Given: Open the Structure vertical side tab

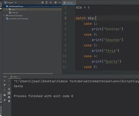Looking at the screenshot, I should point(1,98).
